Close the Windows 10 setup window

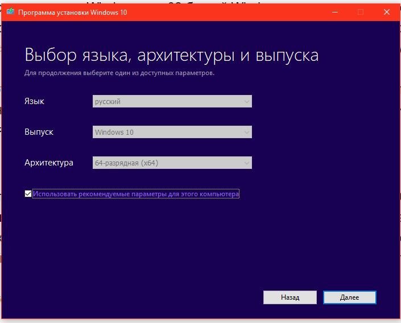coord(387,12)
